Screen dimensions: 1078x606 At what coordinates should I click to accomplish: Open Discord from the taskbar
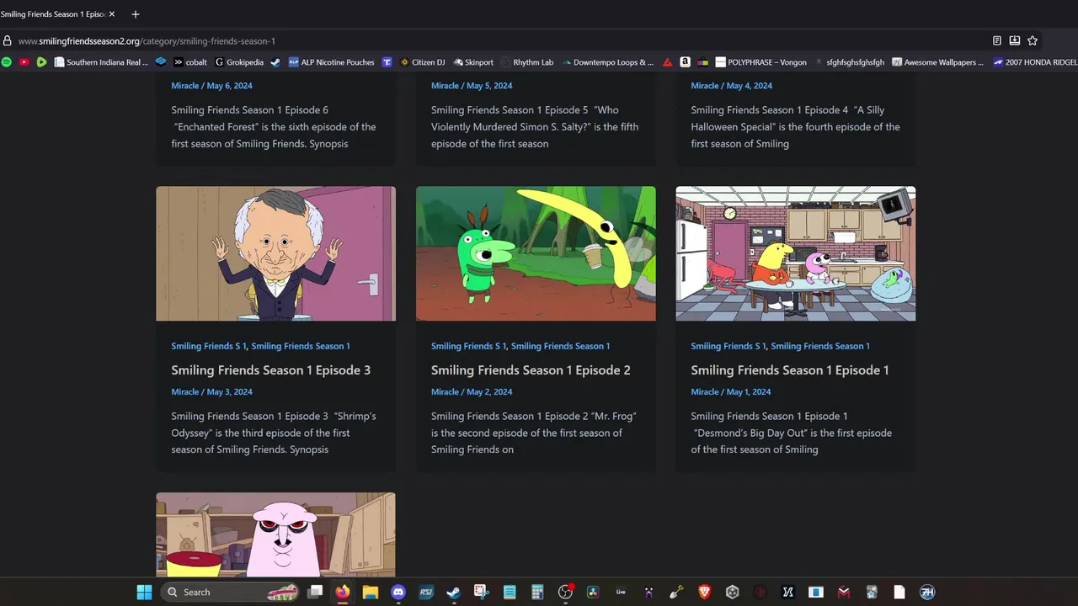[x=398, y=592]
